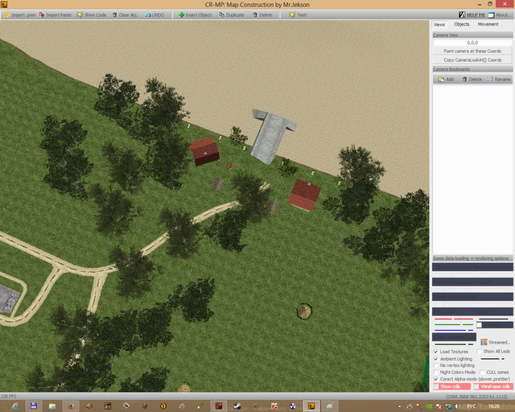Select the gray T-shaped concrete object
515x412 pixels.
(x=270, y=137)
